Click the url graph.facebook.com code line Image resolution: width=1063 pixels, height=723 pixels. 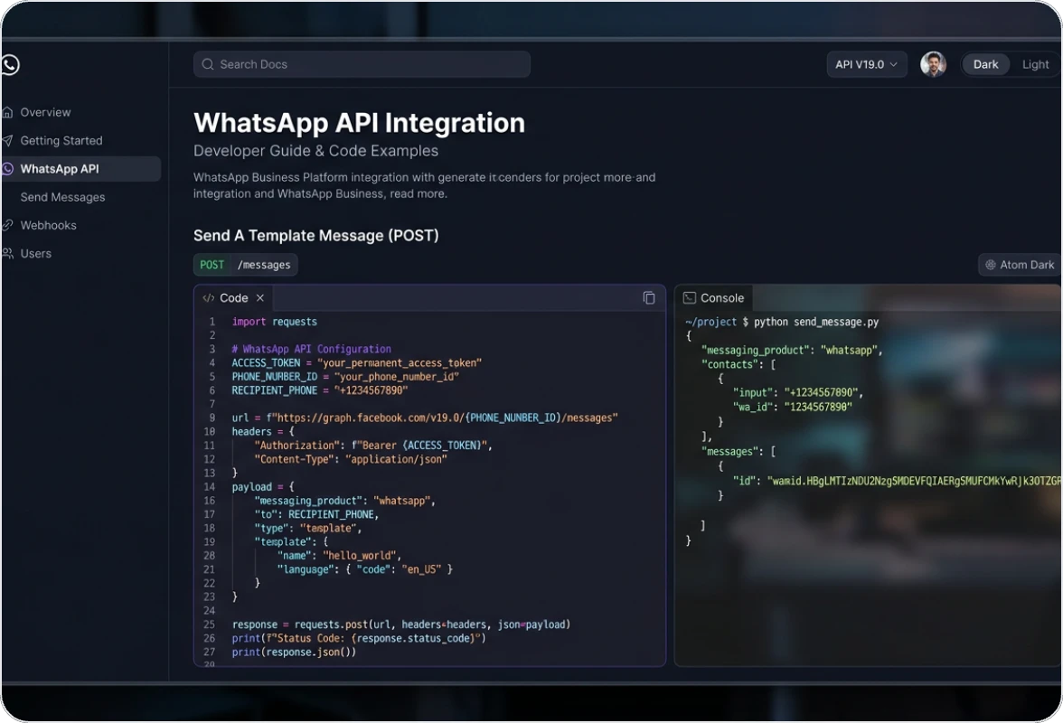pos(425,418)
